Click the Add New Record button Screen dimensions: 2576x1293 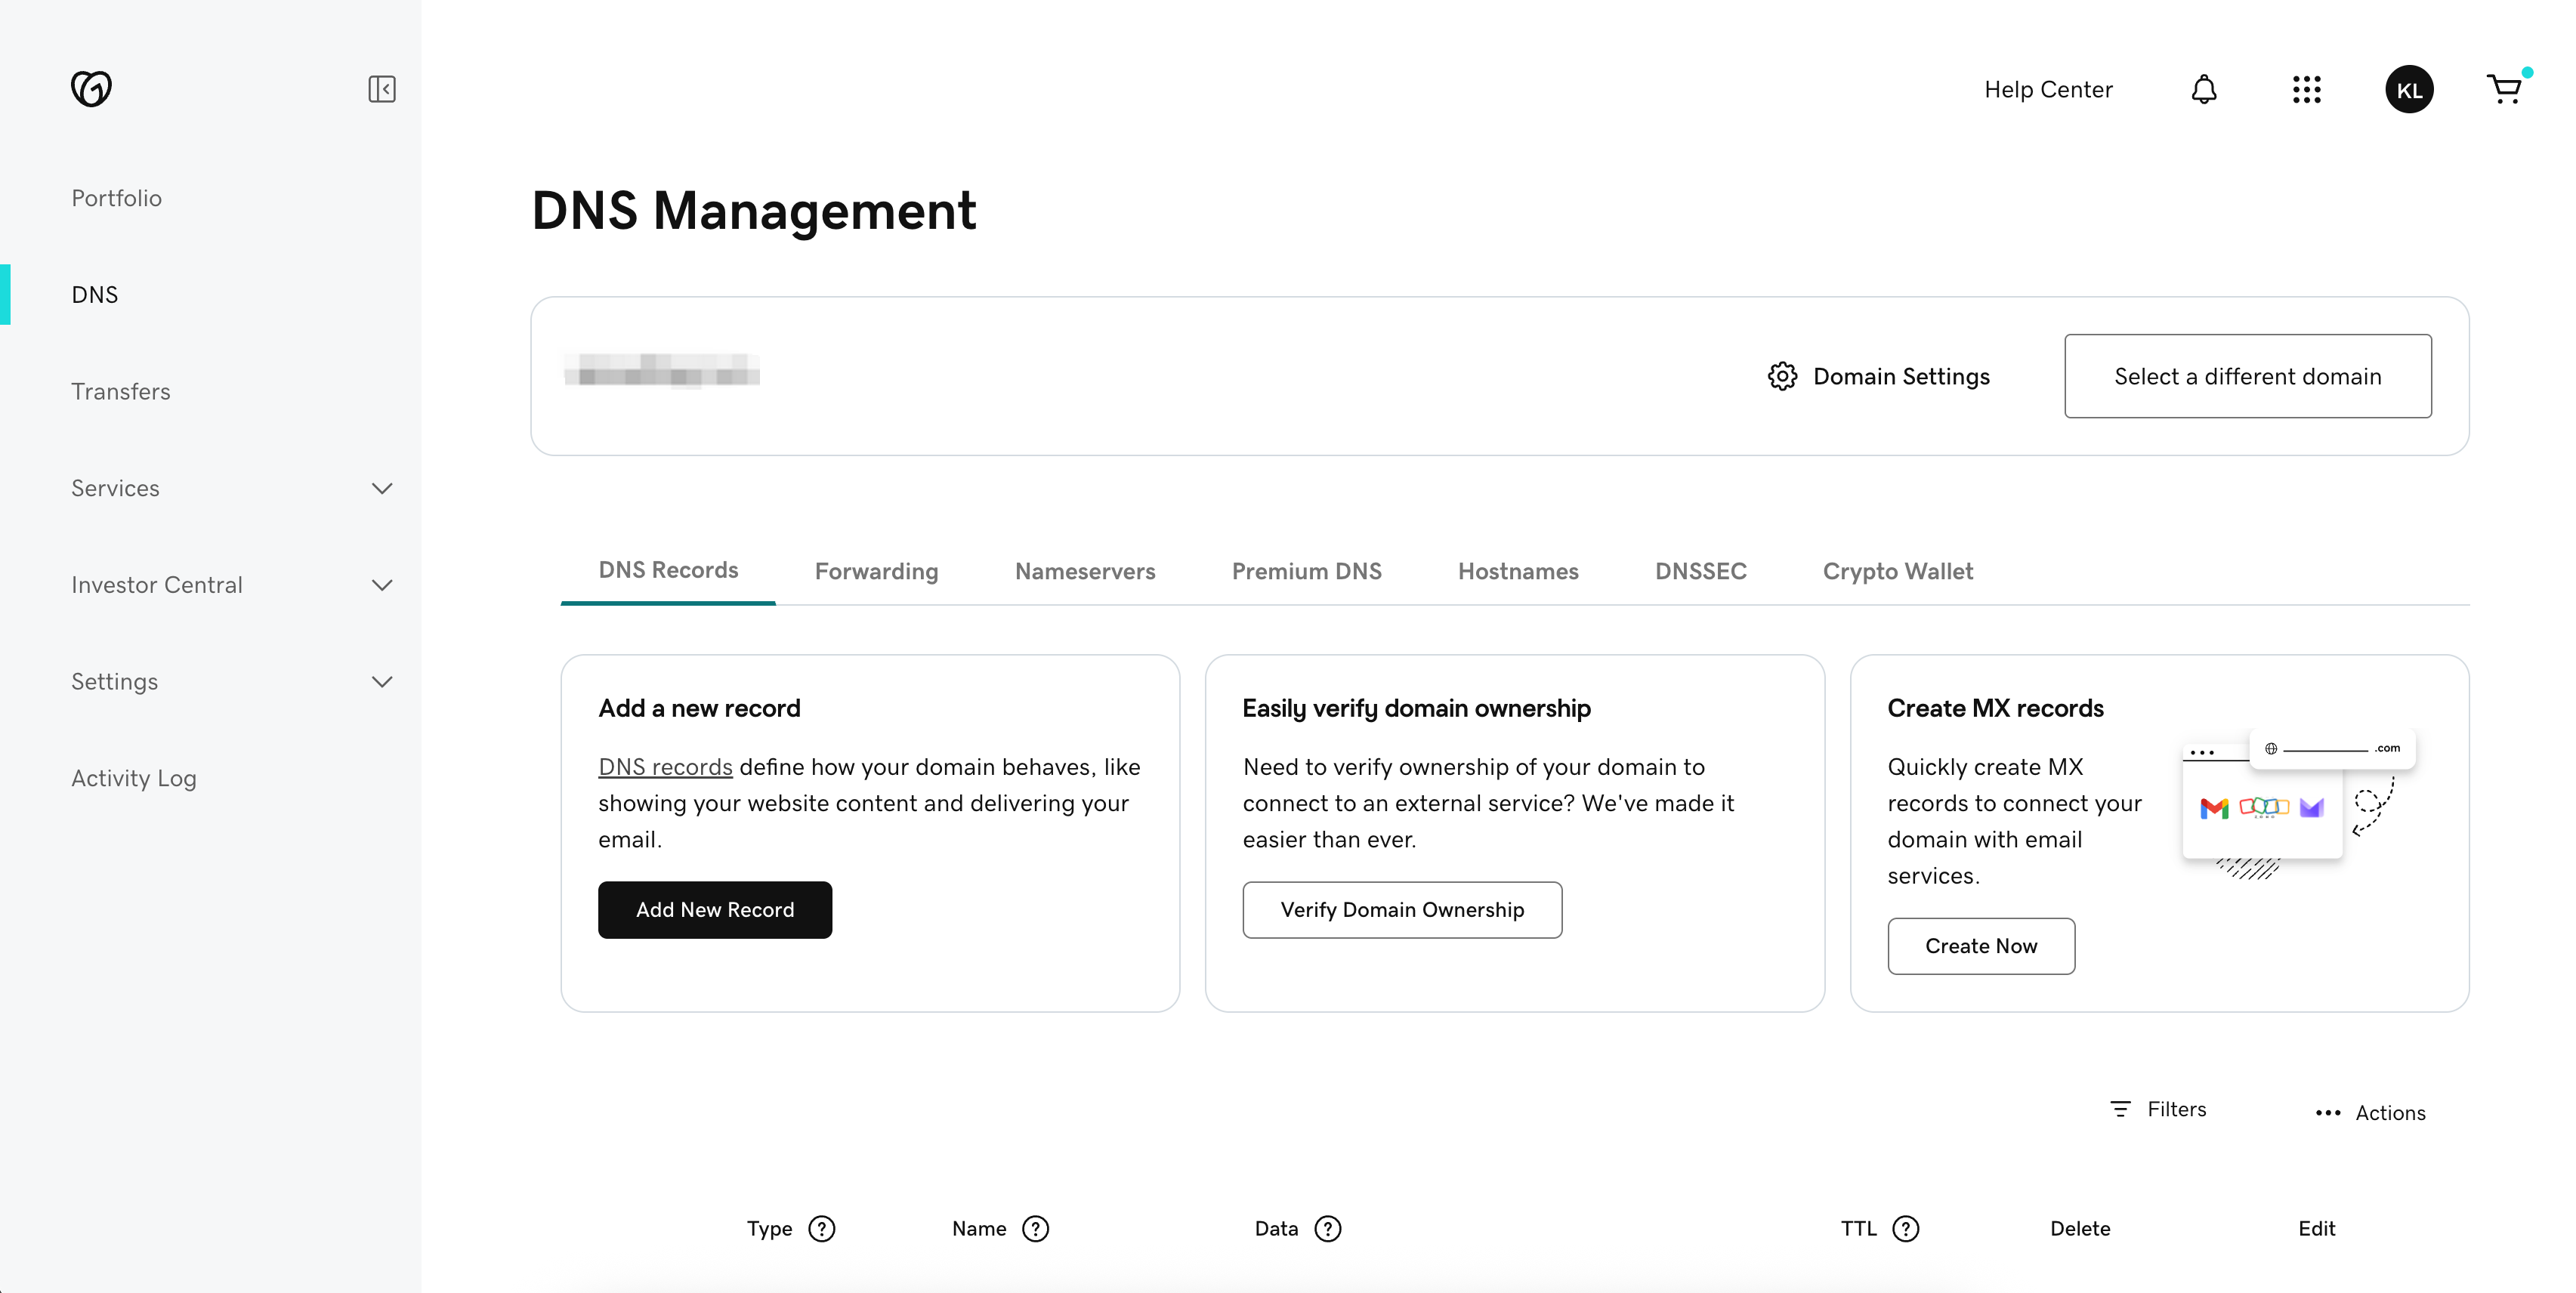tap(715, 910)
